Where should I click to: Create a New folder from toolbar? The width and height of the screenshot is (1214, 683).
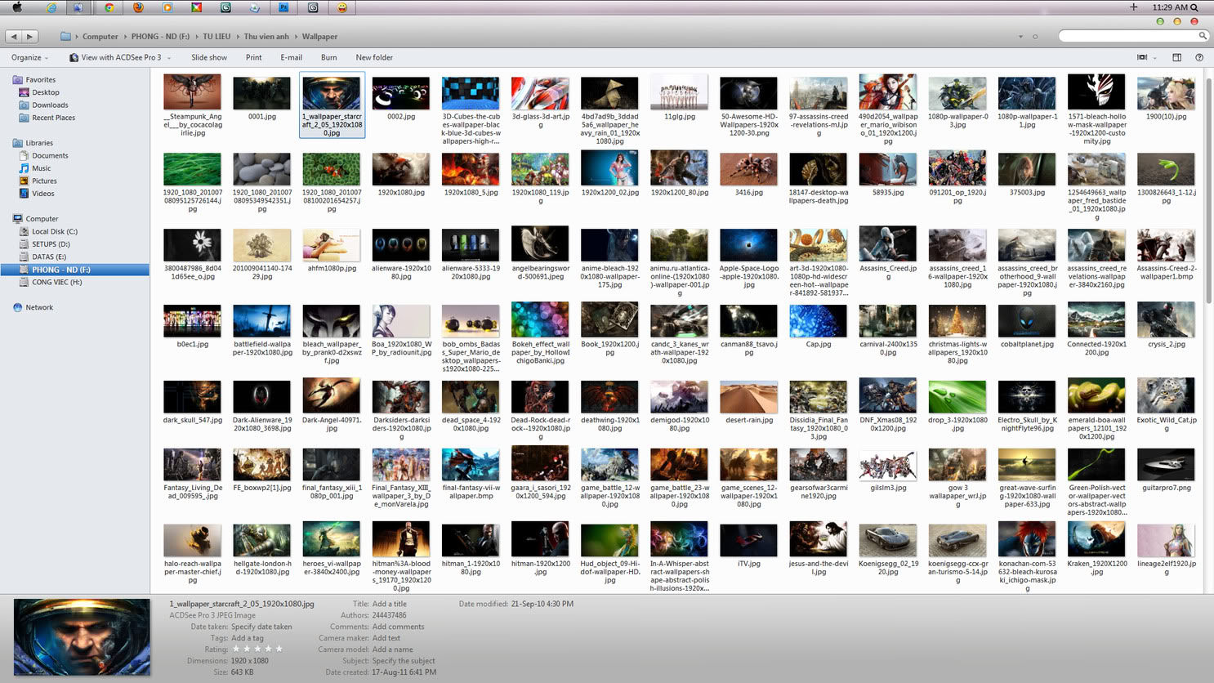tap(374, 57)
